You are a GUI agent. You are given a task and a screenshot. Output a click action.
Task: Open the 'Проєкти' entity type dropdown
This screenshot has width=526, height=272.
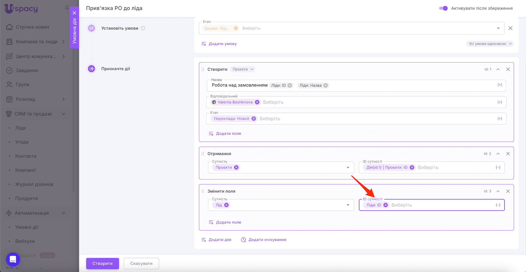[x=243, y=69]
